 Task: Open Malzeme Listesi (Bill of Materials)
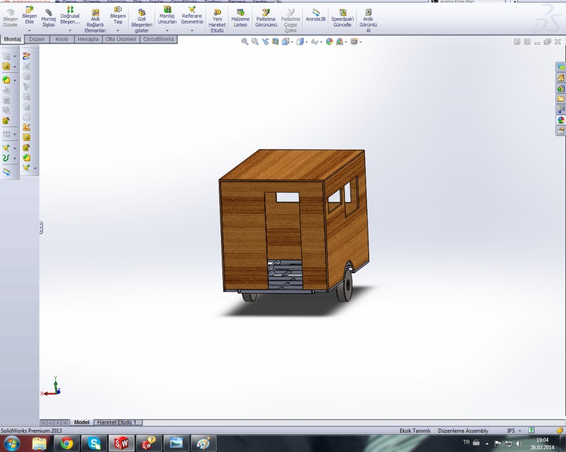coord(240,12)
